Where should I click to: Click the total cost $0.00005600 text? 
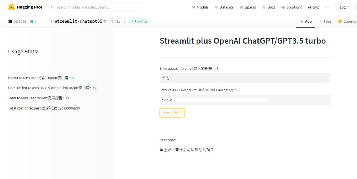click(69, 108)
